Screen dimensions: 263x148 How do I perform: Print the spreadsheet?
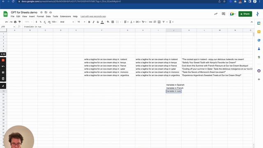tap(15, 22)
